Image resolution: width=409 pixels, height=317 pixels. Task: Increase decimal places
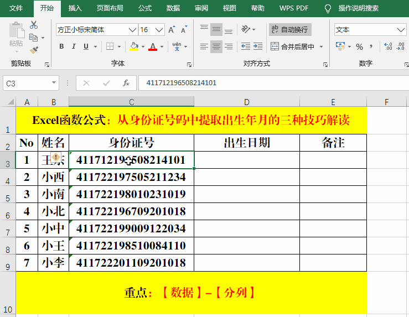click(388, 46)
